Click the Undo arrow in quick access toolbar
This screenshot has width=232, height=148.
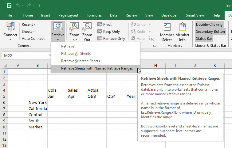tap(18, 6)
